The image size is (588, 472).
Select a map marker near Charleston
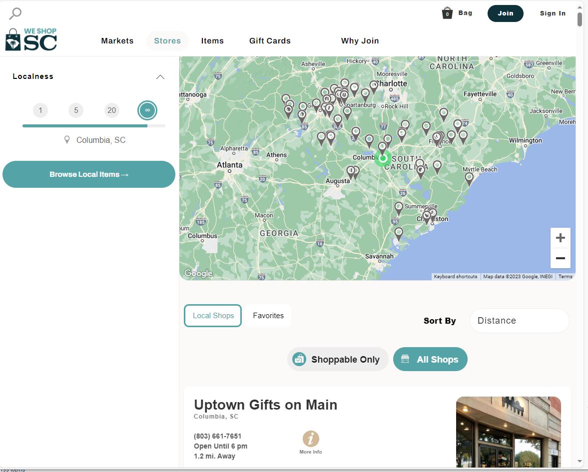coord(427,215)
